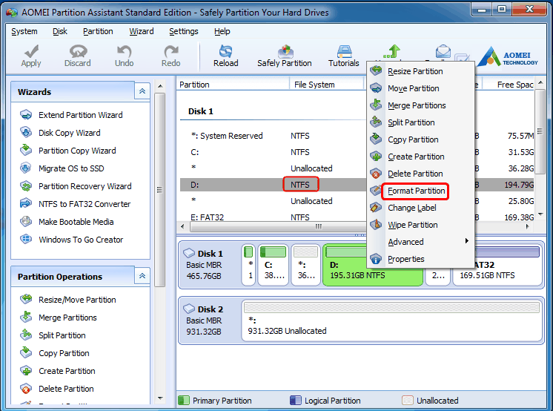
Task: Click the Extend Partition Wizard icon
Action: pyautogui.click(x=26, y=115)
